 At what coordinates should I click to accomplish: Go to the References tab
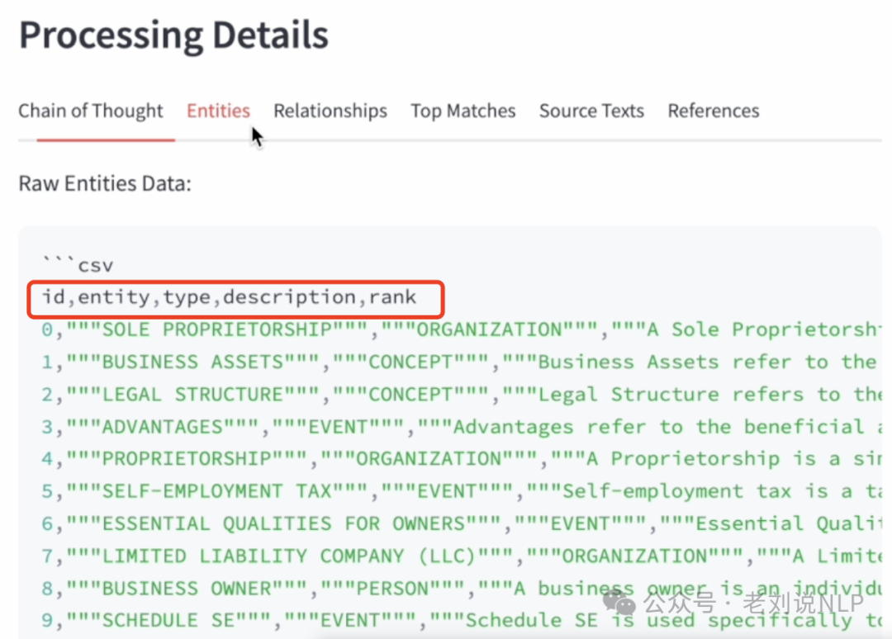(x=714, y=111)
